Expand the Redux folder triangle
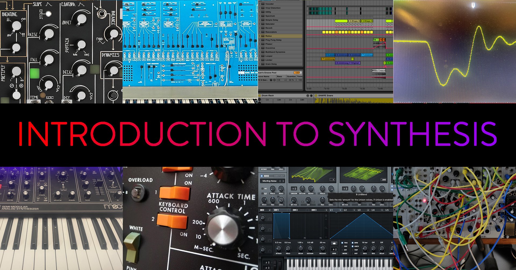 (x=260, y=36)
